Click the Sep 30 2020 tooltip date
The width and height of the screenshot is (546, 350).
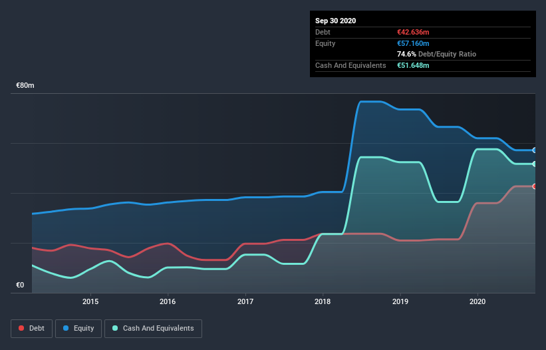point(335,21)
